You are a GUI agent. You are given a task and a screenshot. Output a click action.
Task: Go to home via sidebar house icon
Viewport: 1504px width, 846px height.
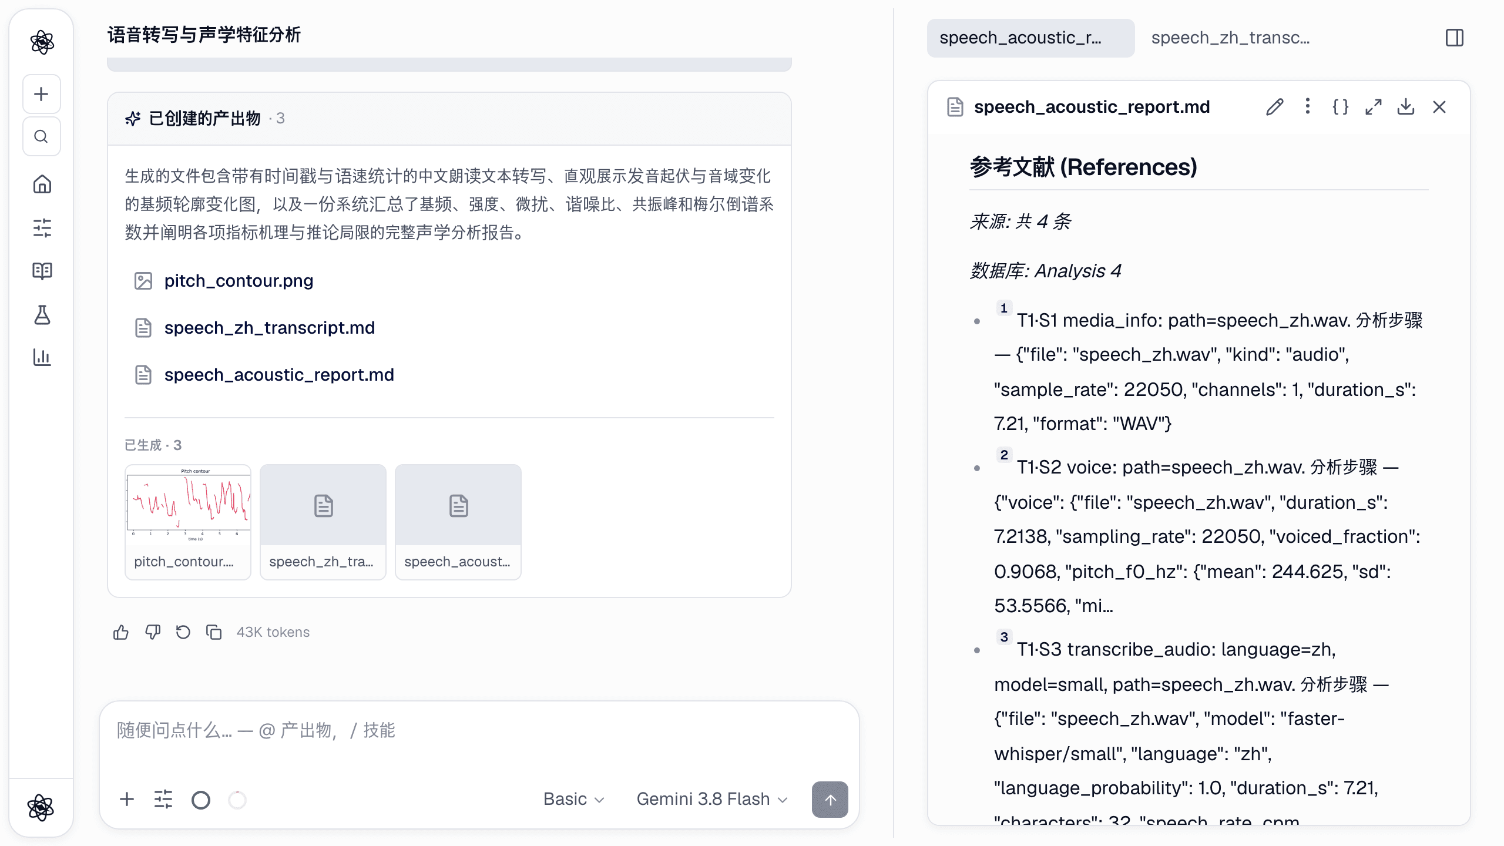tap(42, 184)
